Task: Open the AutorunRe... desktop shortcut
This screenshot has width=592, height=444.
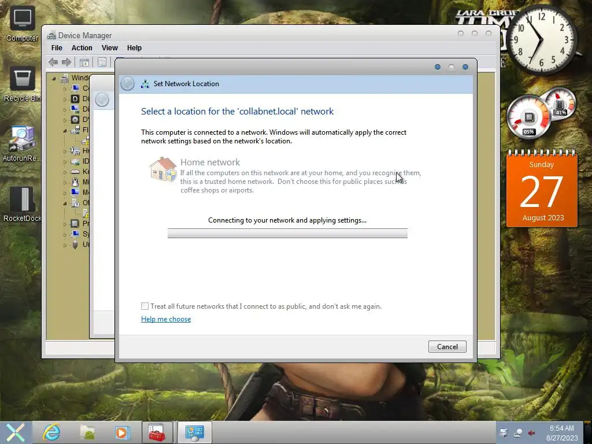Action: point(23,144)
